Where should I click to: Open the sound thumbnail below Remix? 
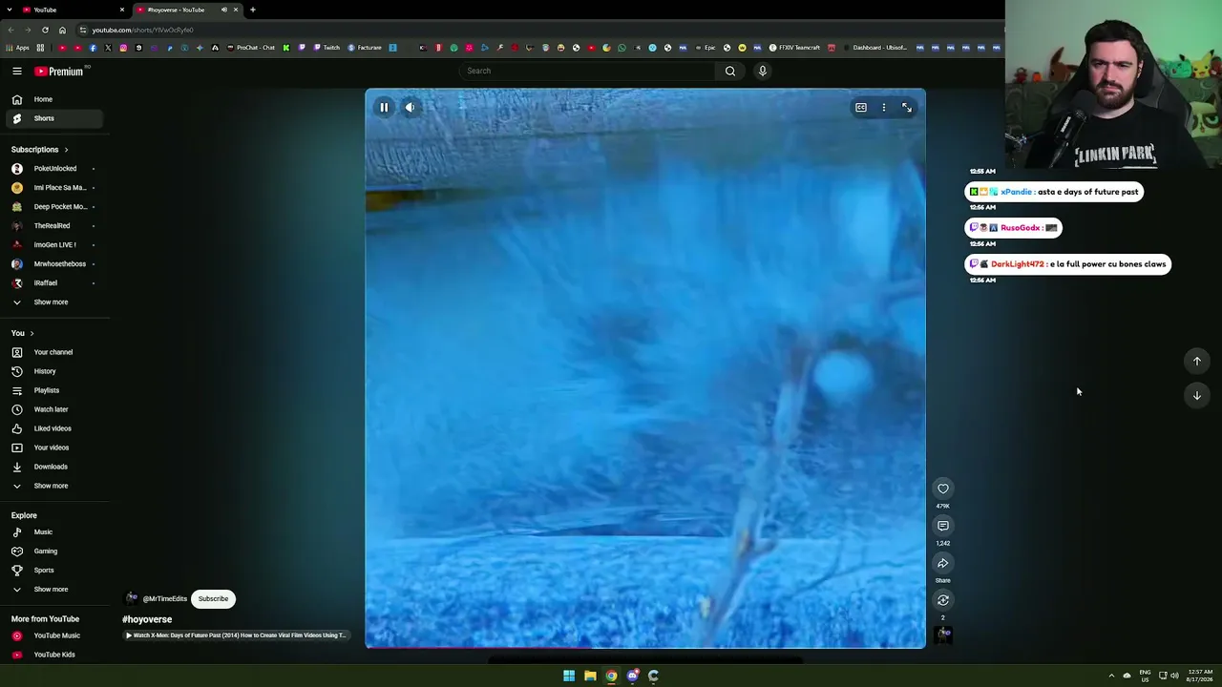[943, 635]
